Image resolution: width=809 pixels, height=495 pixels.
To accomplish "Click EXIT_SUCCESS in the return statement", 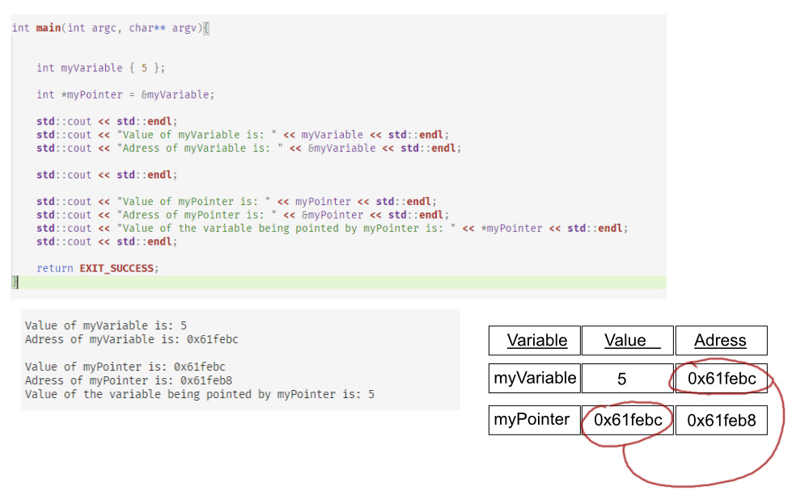I will click(x=116, y=268).
